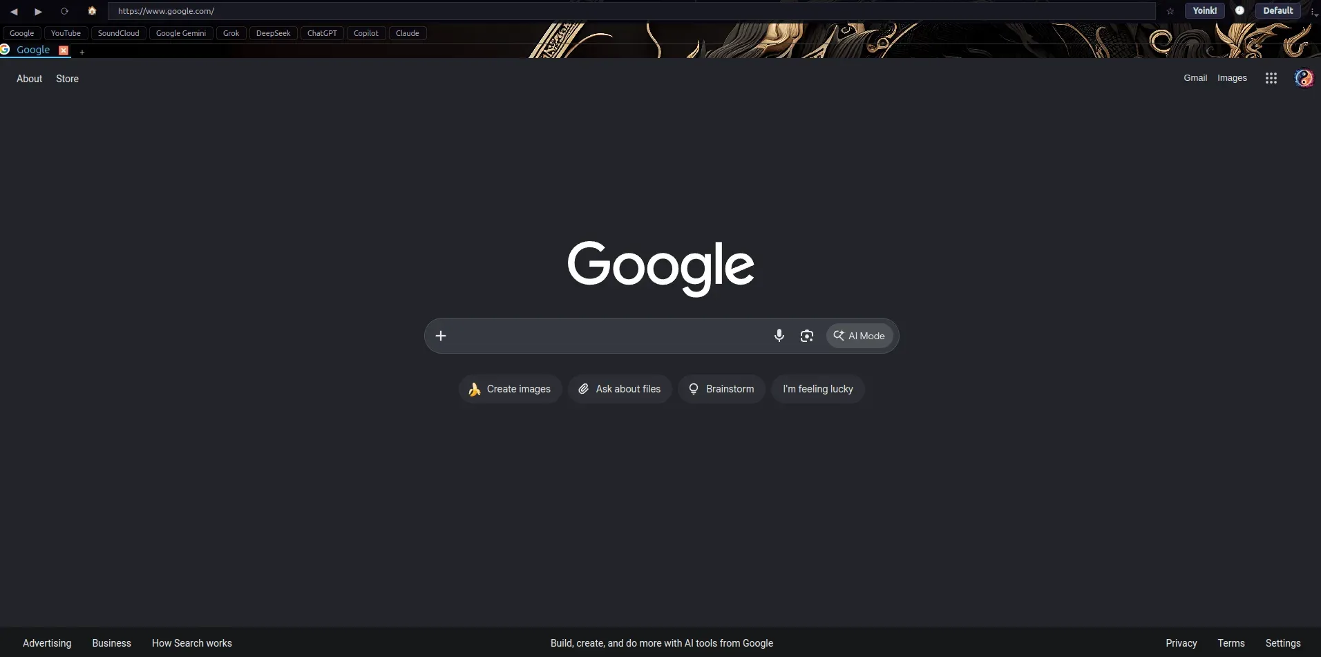Open the Google bookmark
1321x657 pixels.
[22, 33]
